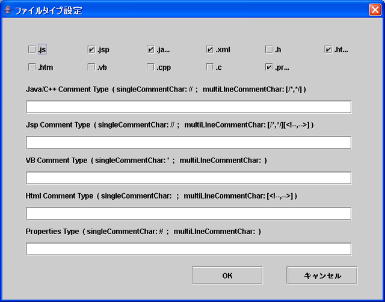
Task: Uncheck the .pr... file type checkbox
Action: point(269,67)
